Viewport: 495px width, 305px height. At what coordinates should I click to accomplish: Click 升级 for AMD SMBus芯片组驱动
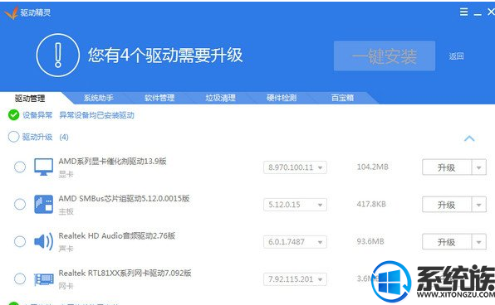coord(447,205)
